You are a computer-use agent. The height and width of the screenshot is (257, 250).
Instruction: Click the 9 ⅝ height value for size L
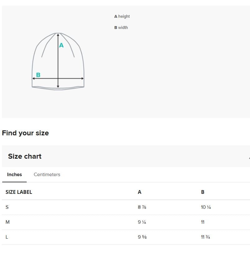[x=142, y=237]
